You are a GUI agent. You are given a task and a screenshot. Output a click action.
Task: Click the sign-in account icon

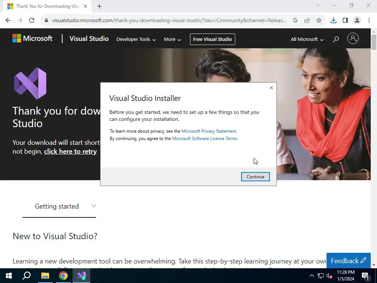coord(353,38)
